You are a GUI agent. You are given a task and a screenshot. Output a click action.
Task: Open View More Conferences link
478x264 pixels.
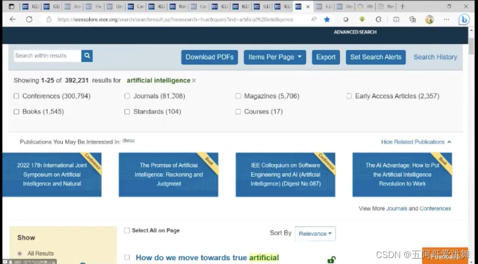tap(435, 208)
